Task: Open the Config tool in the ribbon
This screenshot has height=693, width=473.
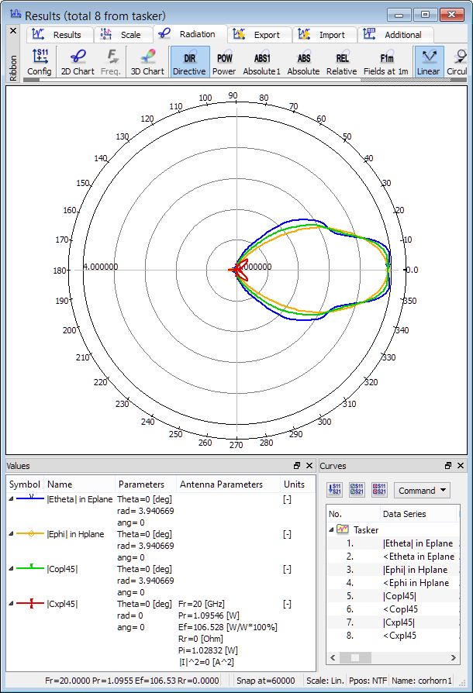Action: coord(39,62)
